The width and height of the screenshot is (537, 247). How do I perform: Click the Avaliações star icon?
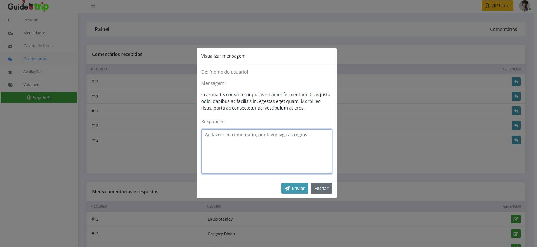point(10,72)
